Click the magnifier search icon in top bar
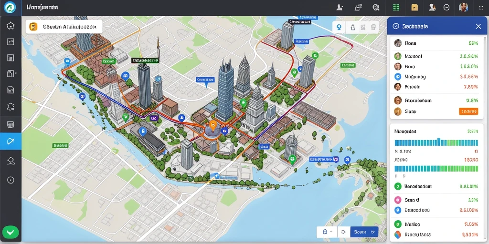Image resolution: width=489 pixels, height=244 pixels. coord(376,8)
